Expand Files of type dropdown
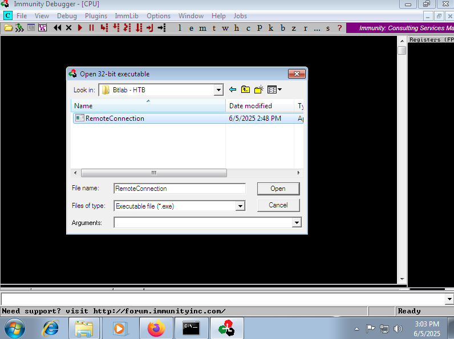Screen dimensions: 454x339 coord(240,206)
